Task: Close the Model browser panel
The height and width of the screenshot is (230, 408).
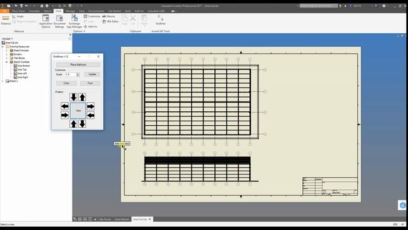Action: point(70,34)
